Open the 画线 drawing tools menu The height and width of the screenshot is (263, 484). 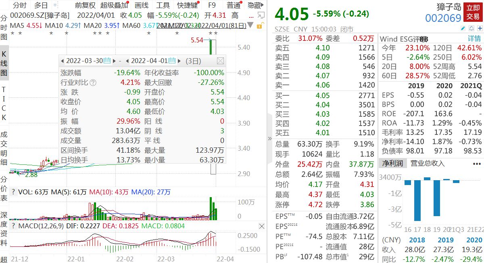coord(141,5)
